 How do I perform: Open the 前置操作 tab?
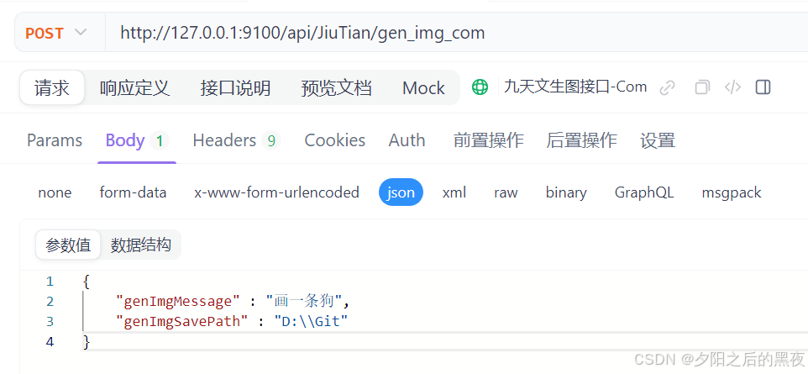[489, 140]
